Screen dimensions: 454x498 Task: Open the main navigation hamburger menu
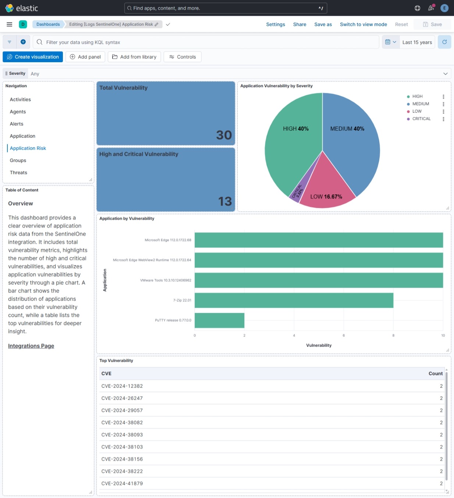pos(9,24)
